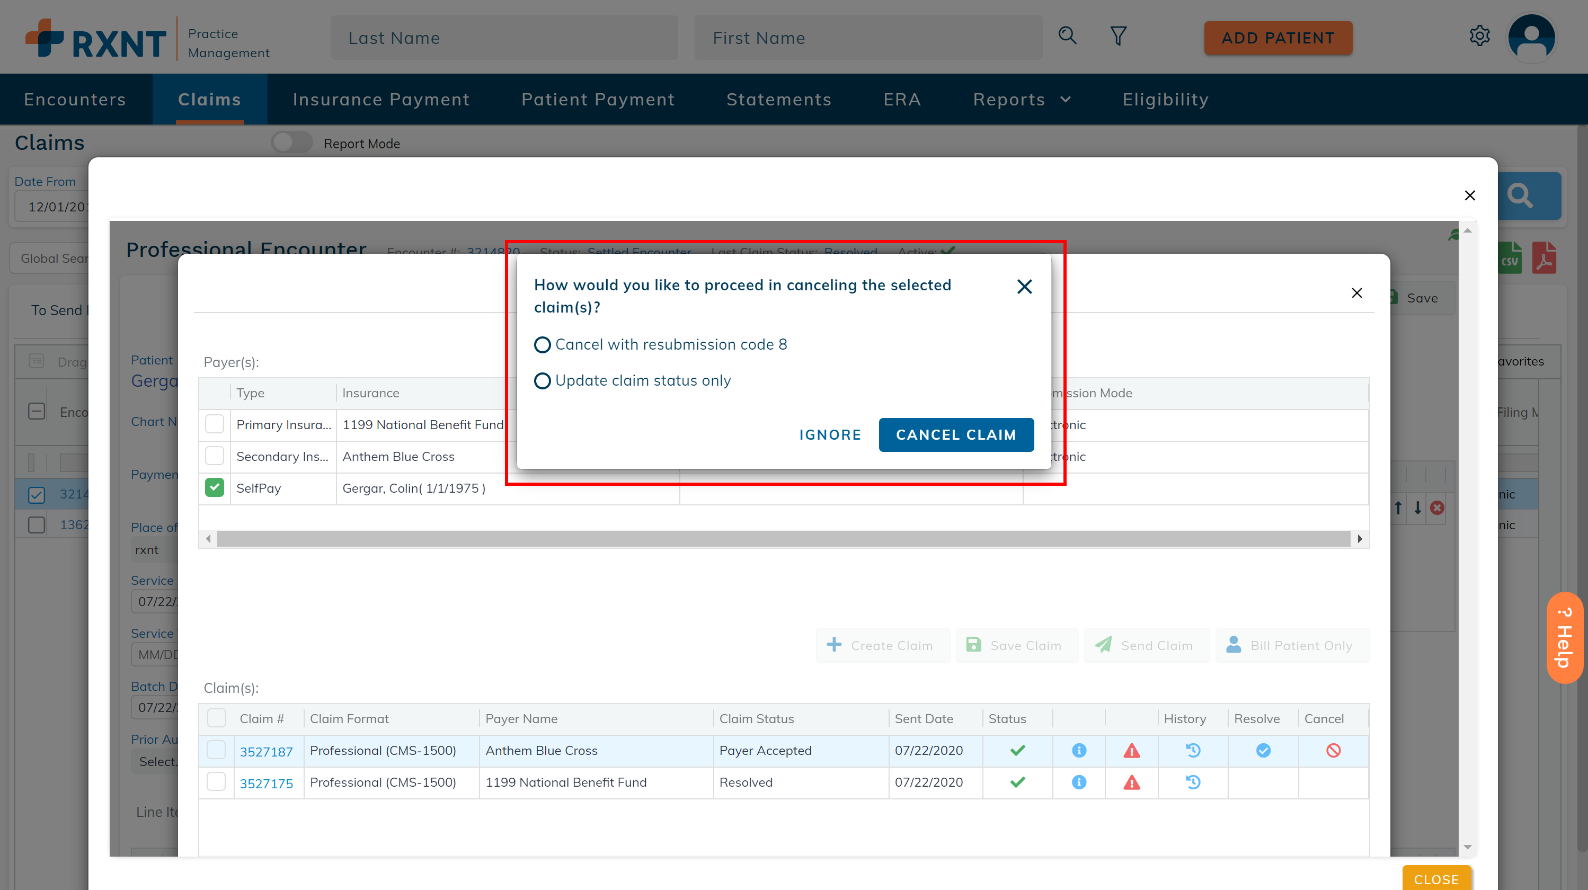Click the IGNORE button
This screenshot has height=890, width=1588.
click(x=830, y=434)
